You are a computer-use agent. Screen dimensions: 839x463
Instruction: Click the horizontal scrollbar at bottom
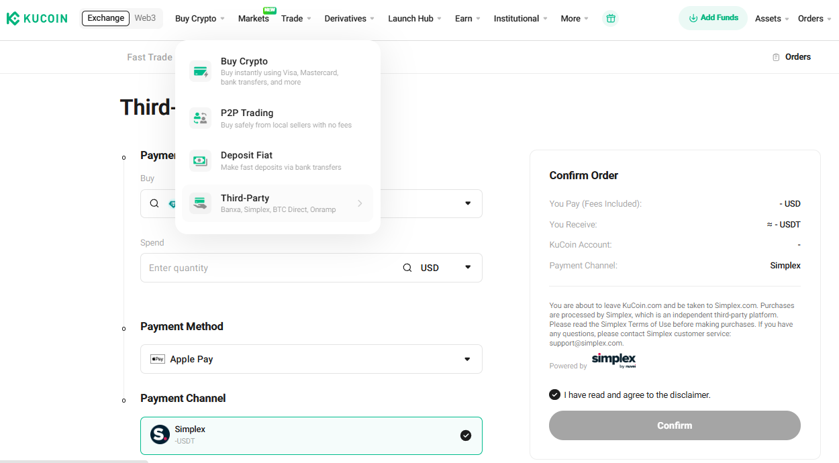click(74, 461)
